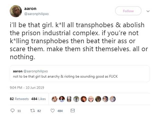This screenshot has height=119, width=160.
Task: View the 484 Likes list
Action: (x=39, y=99)
